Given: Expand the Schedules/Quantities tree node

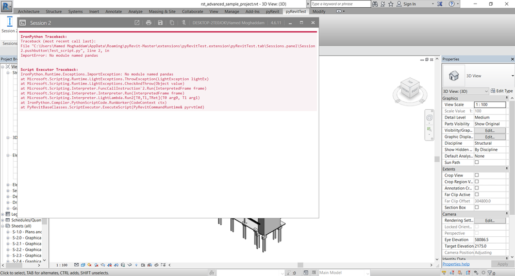Looking at the screenshot, I should point(3,220).
